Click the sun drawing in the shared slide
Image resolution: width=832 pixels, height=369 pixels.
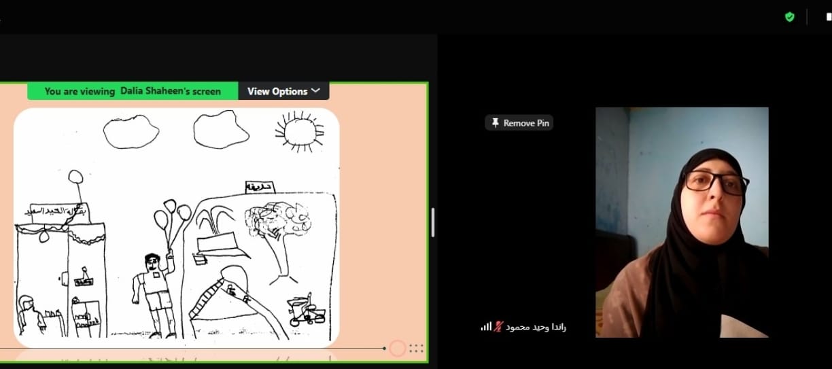300,130
